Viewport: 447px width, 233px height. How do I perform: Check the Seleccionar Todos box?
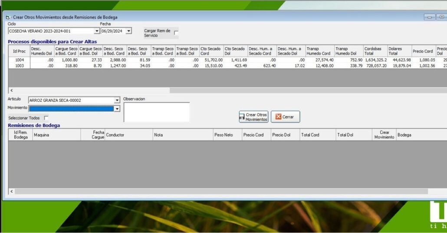coord(46,118)
